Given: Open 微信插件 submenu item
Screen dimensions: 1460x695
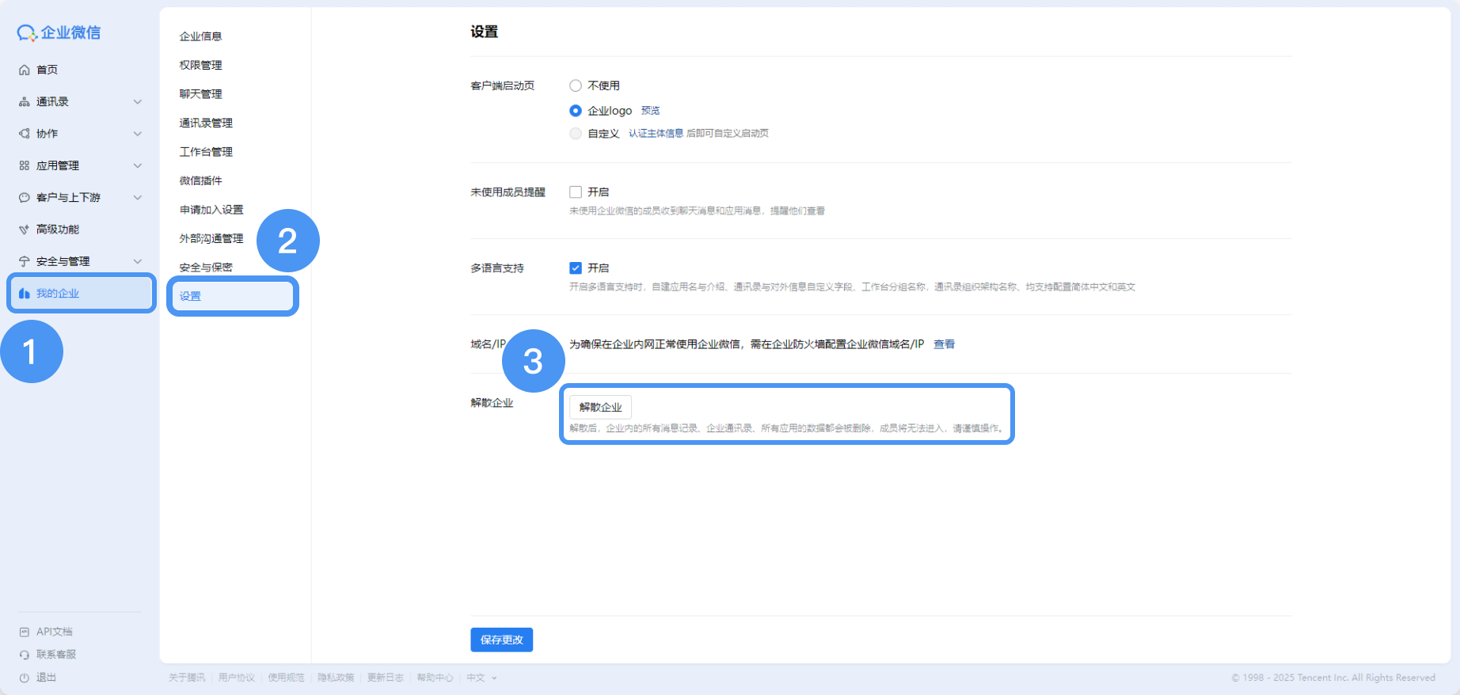Looking at the screenshot, I should tap(200, 180).
